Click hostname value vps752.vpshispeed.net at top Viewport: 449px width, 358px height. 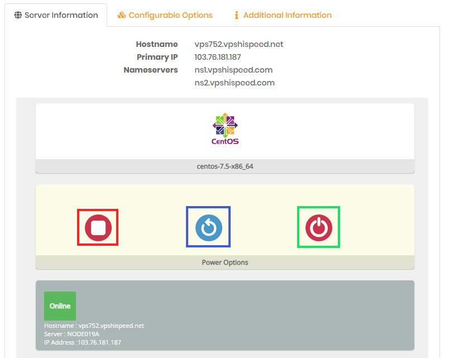pyautogui.click(x=239, y=44)
